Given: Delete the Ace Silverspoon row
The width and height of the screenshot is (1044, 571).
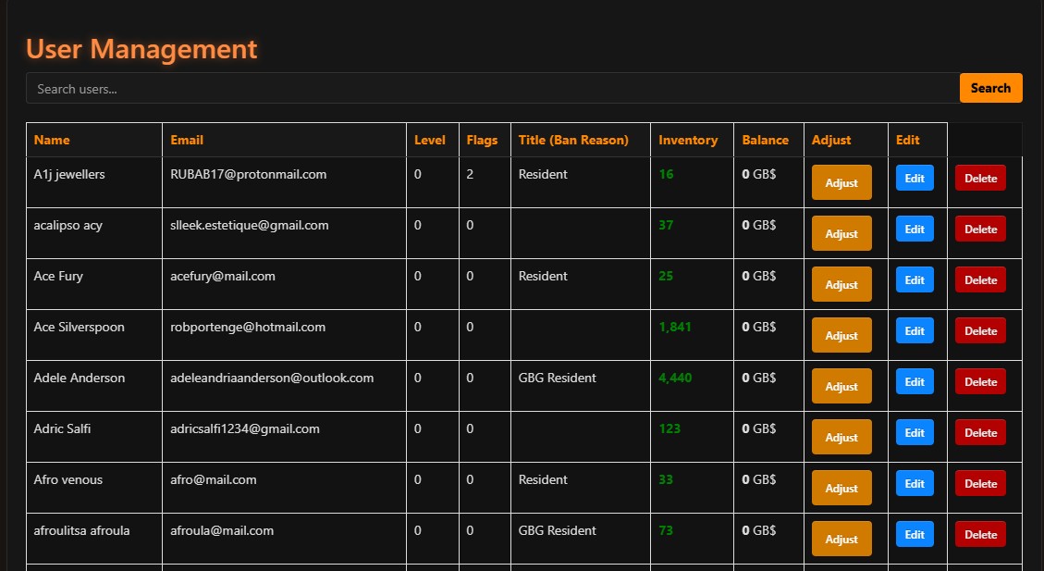Looking at the screenshot, I should tap(980, 331).
